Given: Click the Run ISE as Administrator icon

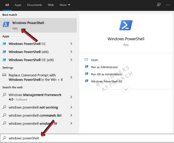Looking at the screenshot, I should [87, 74].
